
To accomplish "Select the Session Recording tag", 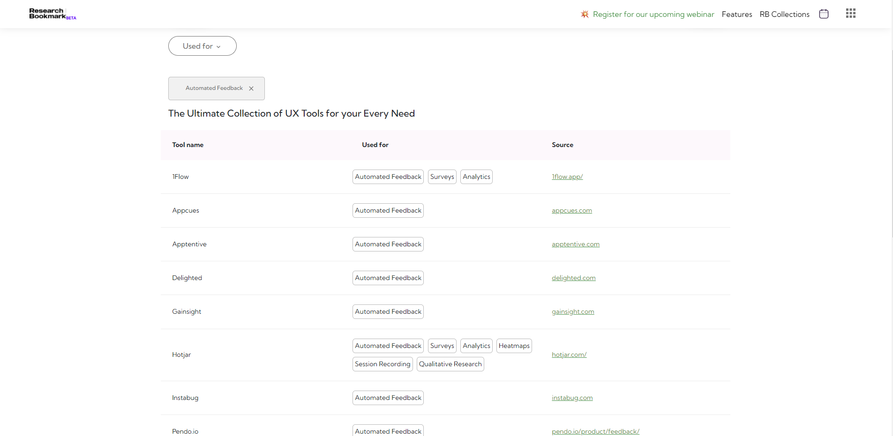I will [383, 364].
